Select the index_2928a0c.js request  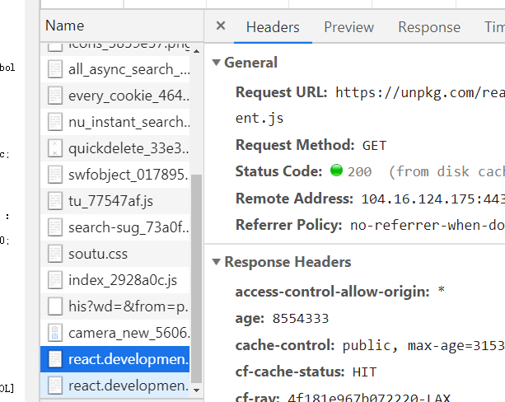[115, 280]
